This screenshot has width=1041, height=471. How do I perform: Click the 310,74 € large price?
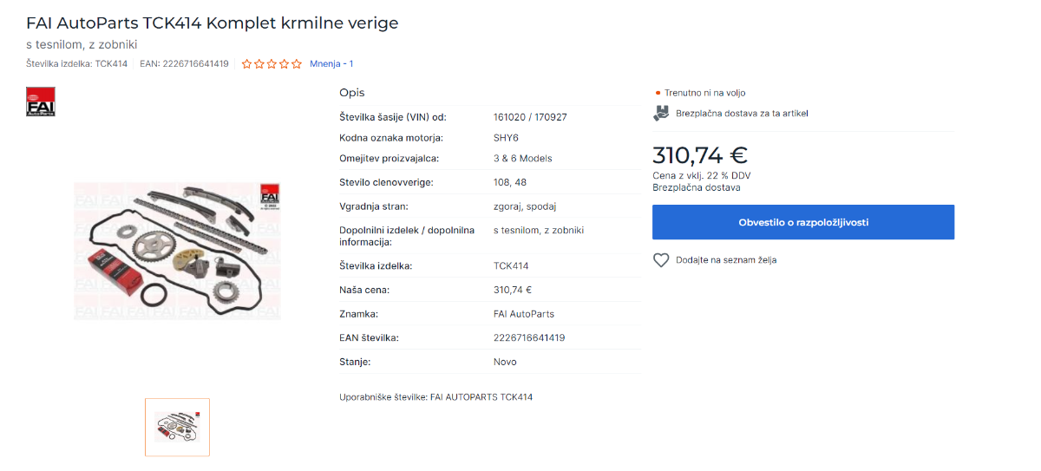coord(700,155)
